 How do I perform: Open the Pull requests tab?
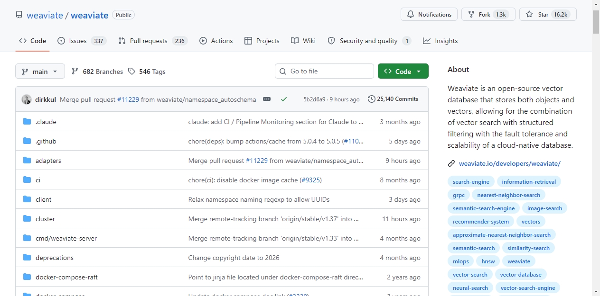coord(153,41)
